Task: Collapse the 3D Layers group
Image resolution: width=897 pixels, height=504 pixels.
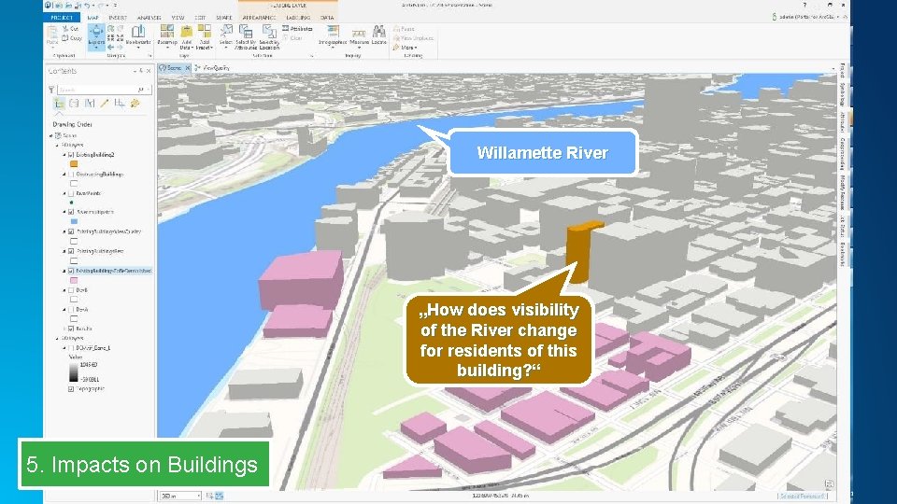Action: click(x=57, y=146)
